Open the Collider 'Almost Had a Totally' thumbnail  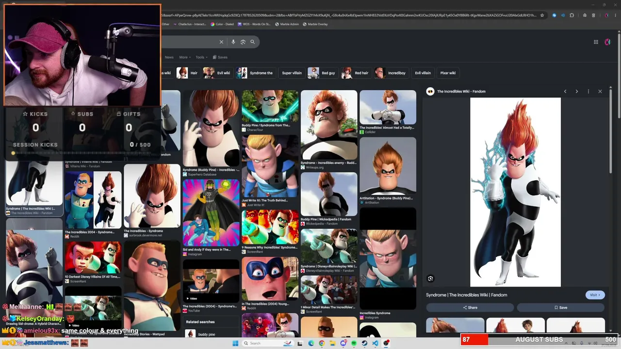pyautogui.click(x=388, y=108)
